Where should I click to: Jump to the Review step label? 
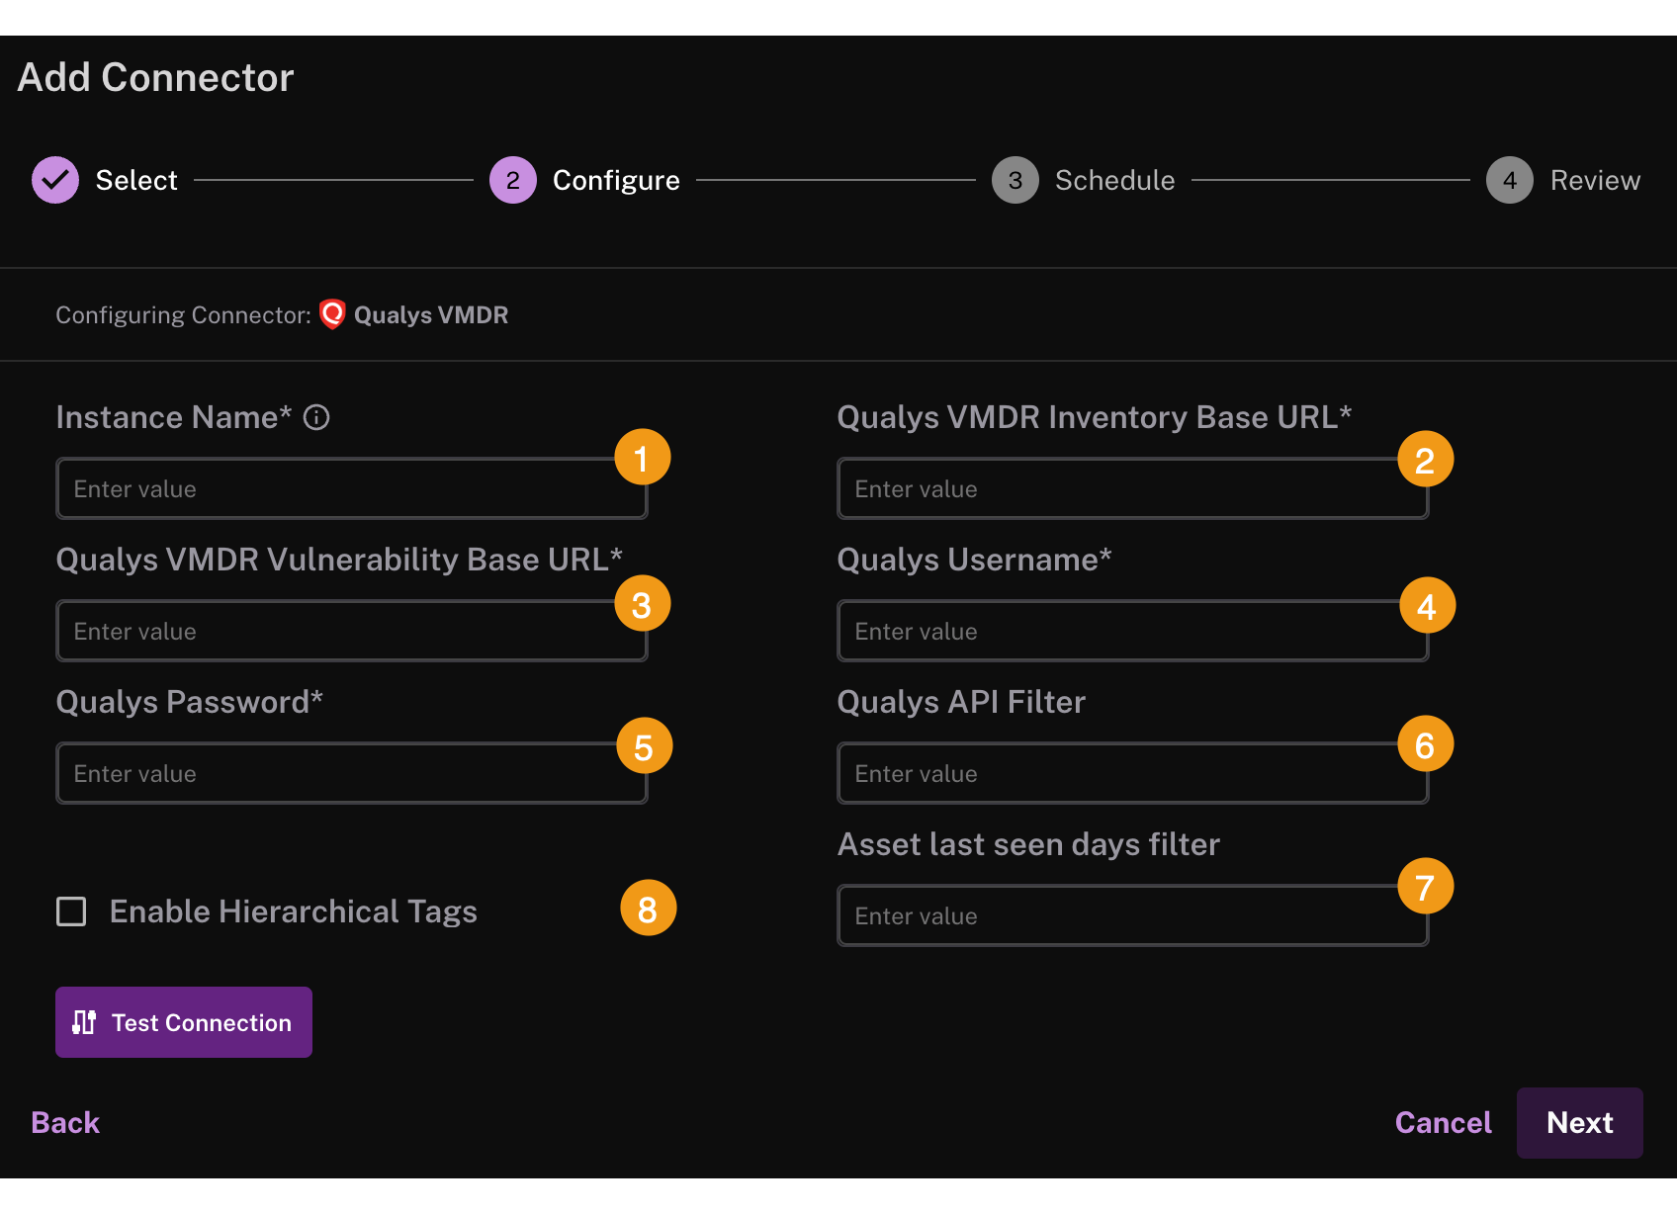[x=1595, y=180]
